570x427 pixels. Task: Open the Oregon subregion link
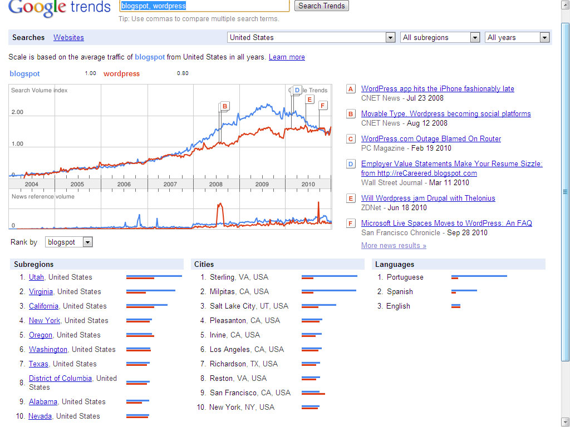point(40,335)
